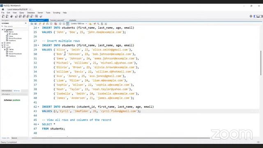This screenshot has width=263, height=148.
Task: Open the Database menu
Action: tap(31, 13)
